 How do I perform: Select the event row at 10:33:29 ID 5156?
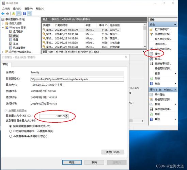(x=81, y=30)
